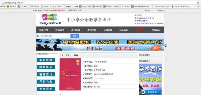Select 往期订阅 in the navigation bar

[x=108, y=30]
